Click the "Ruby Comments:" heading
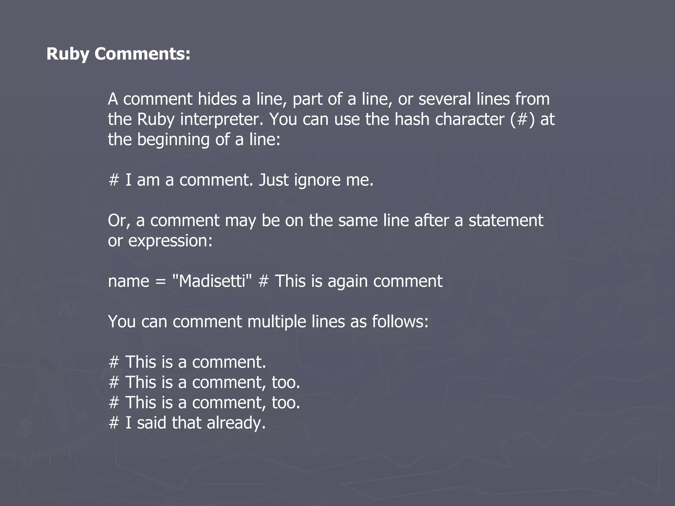675x506 pixels. tap(118, 54)
